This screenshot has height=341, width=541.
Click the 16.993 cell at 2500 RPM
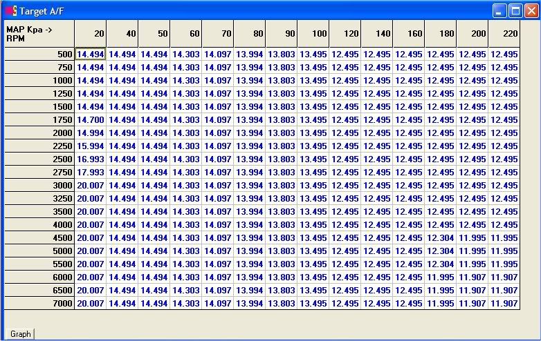pyautogui.click(x=91, y=159)
